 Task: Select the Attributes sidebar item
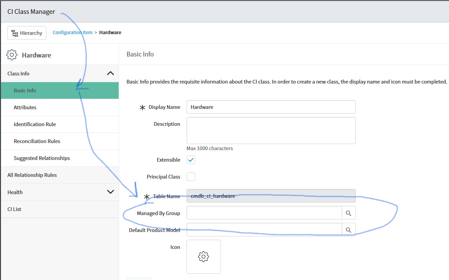pos(25,107)
